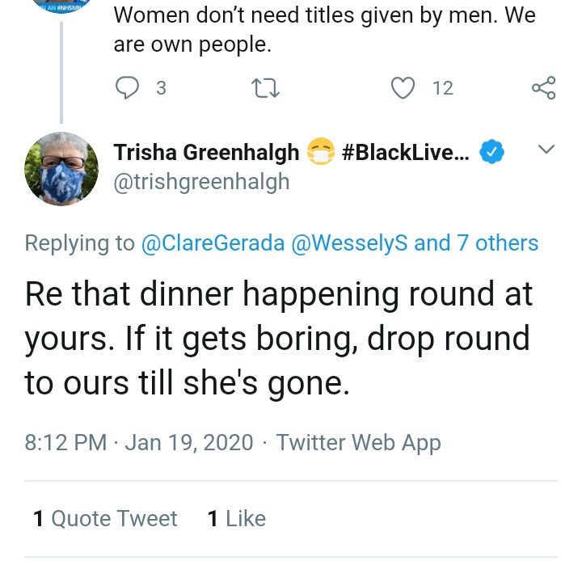Open Trisha Greenhalgh's masked profile picture
The width and height of the screenshot is (582, 561).
pos(61,168)
